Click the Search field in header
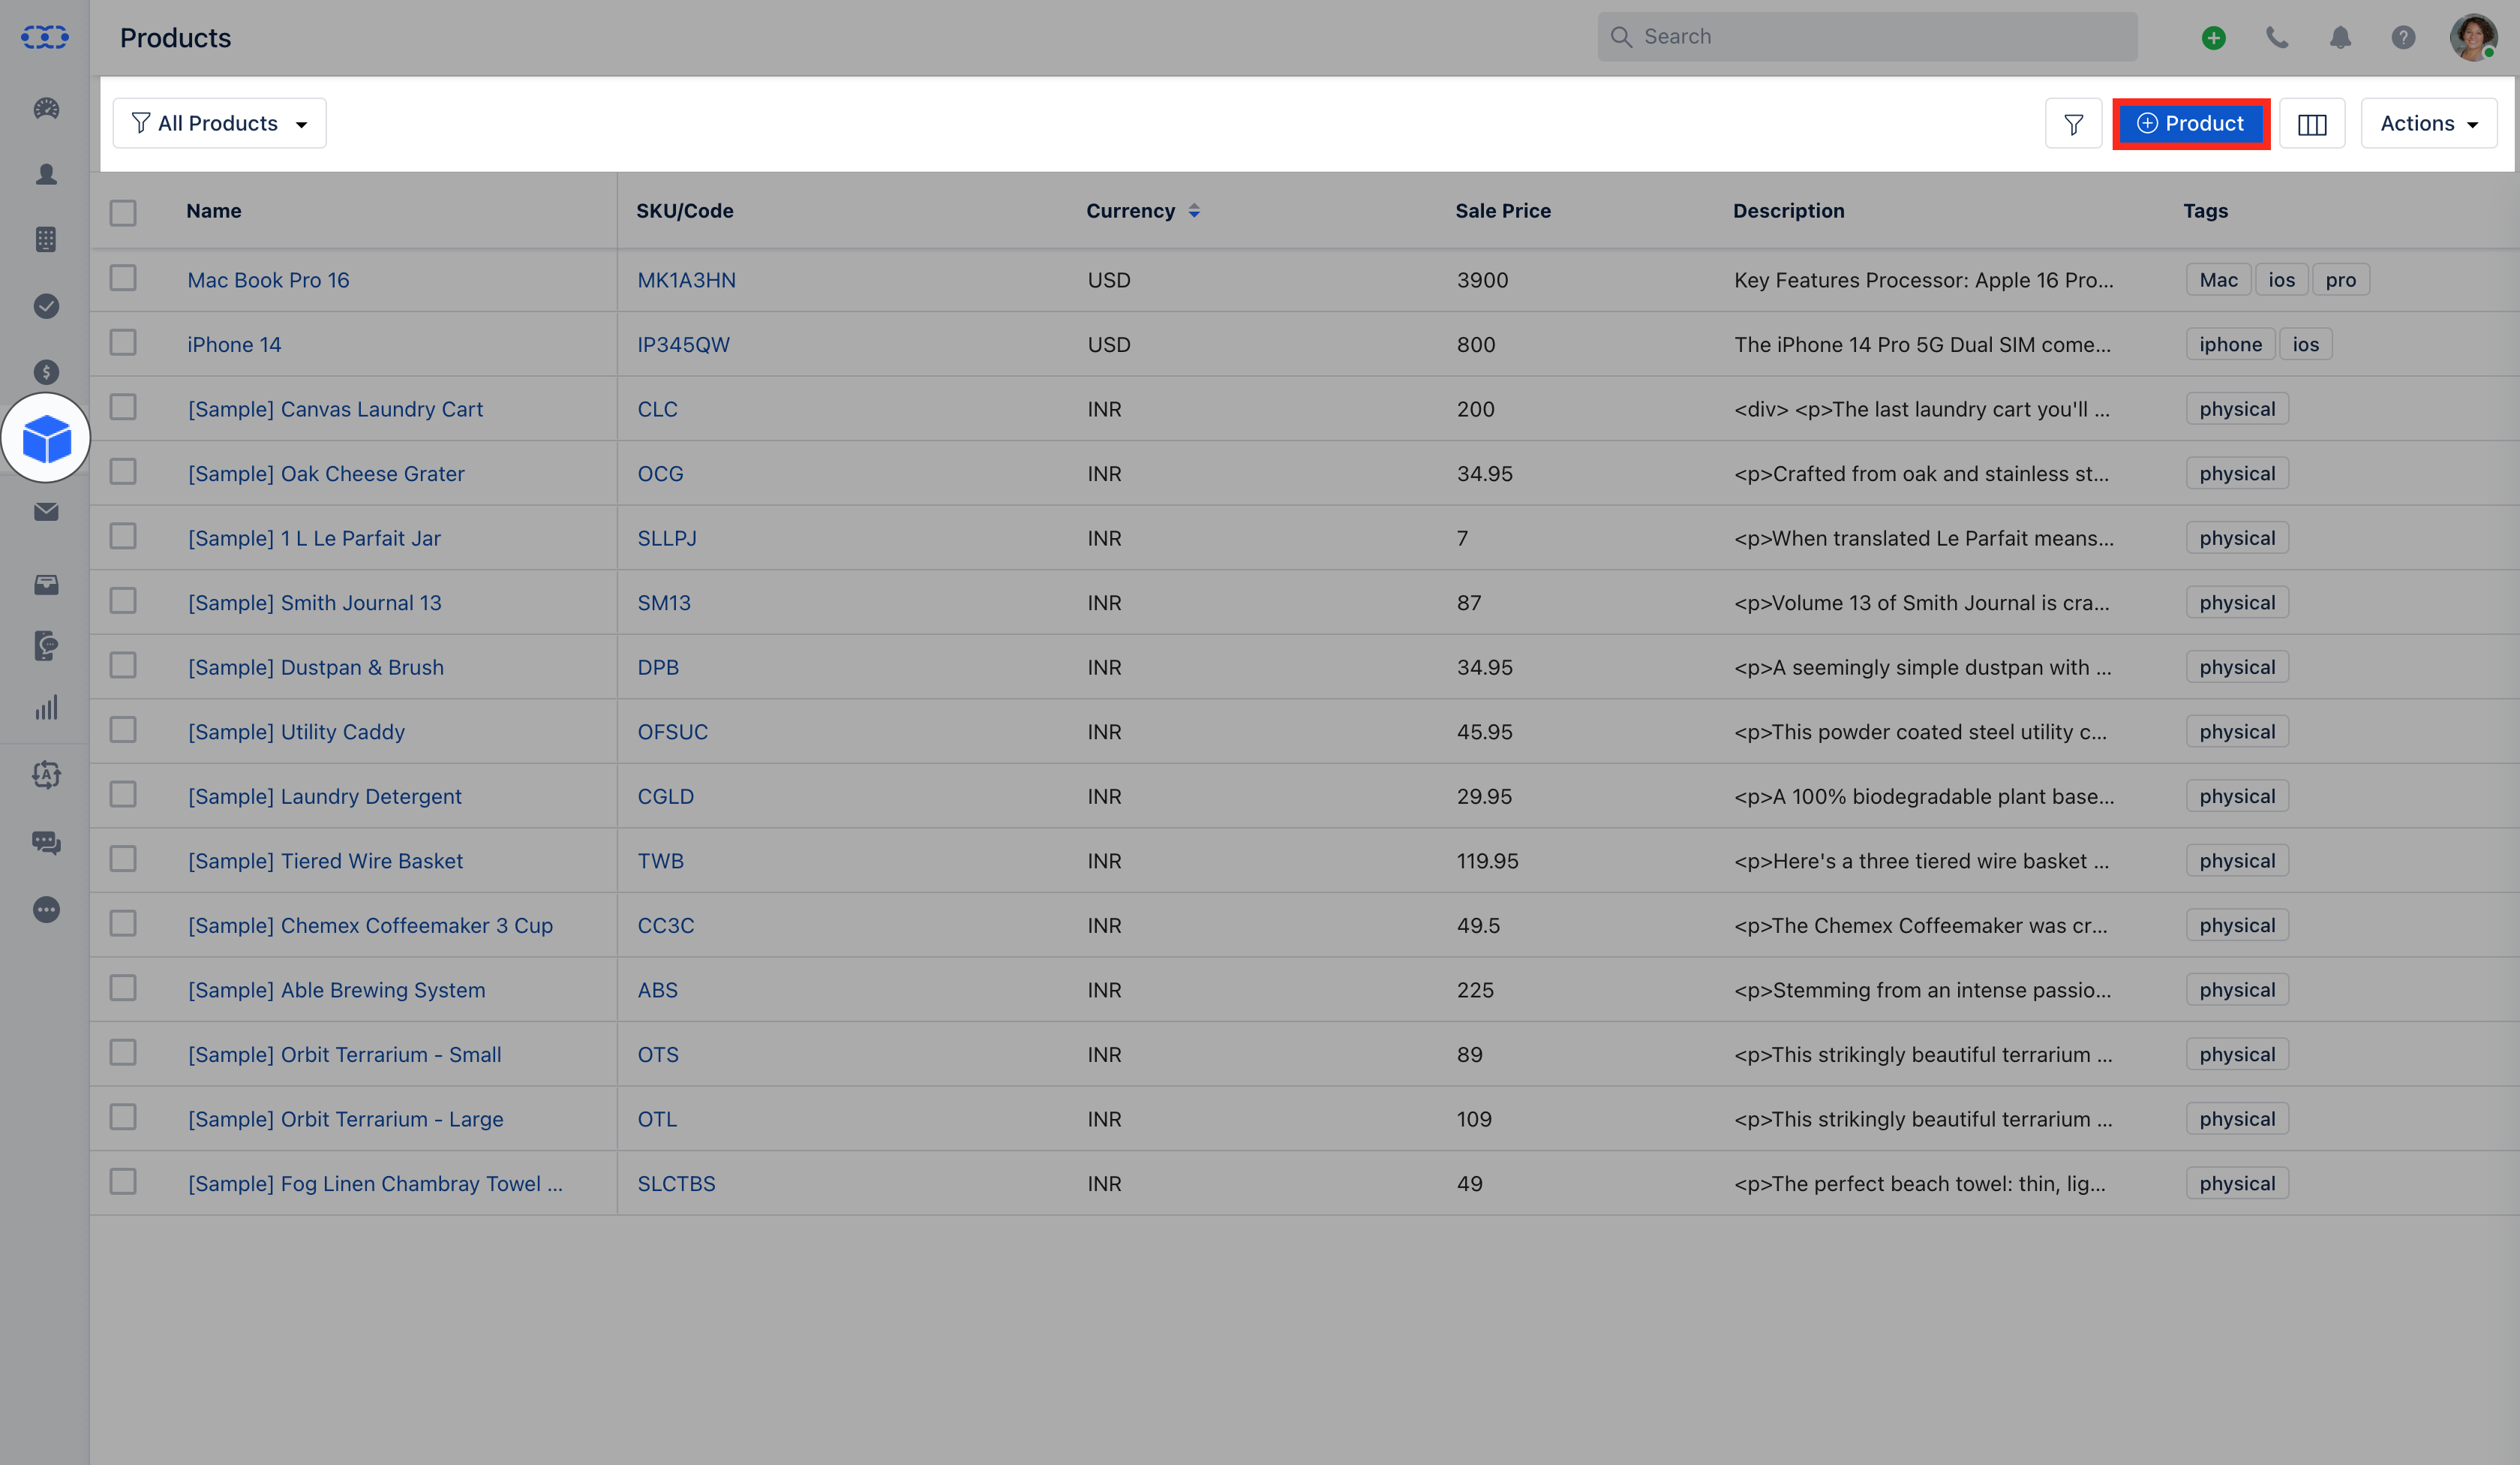The height and width of the screenshot is (1465, 2520). [x=1867, y=37]
